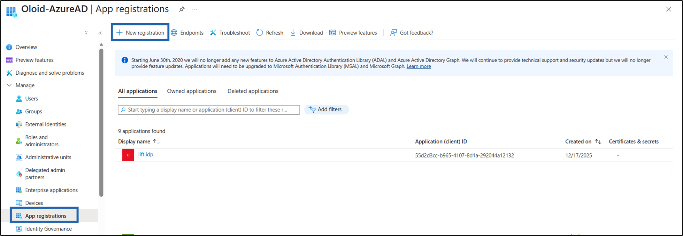Open Preview features in the toolbar
The image size is (683, 236).
pos(353,33)
